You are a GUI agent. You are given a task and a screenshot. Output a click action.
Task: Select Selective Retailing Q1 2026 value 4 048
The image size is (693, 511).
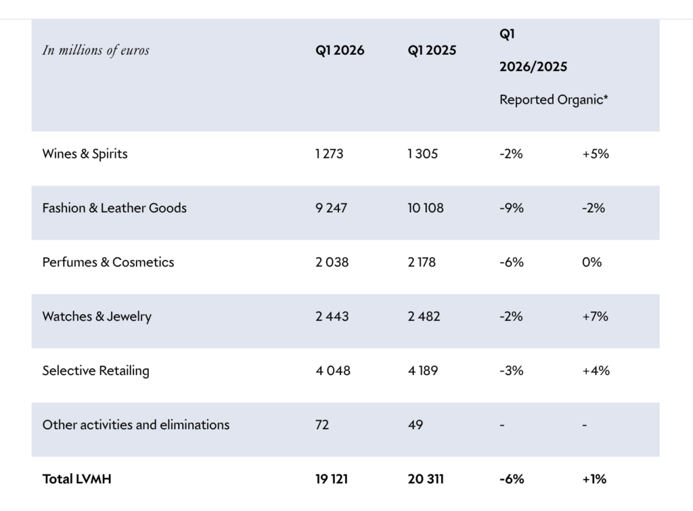click(332, 370)
